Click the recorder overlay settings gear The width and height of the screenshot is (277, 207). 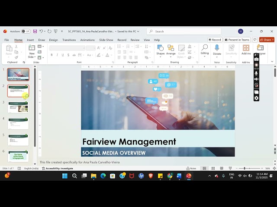(x=256, y=98)
